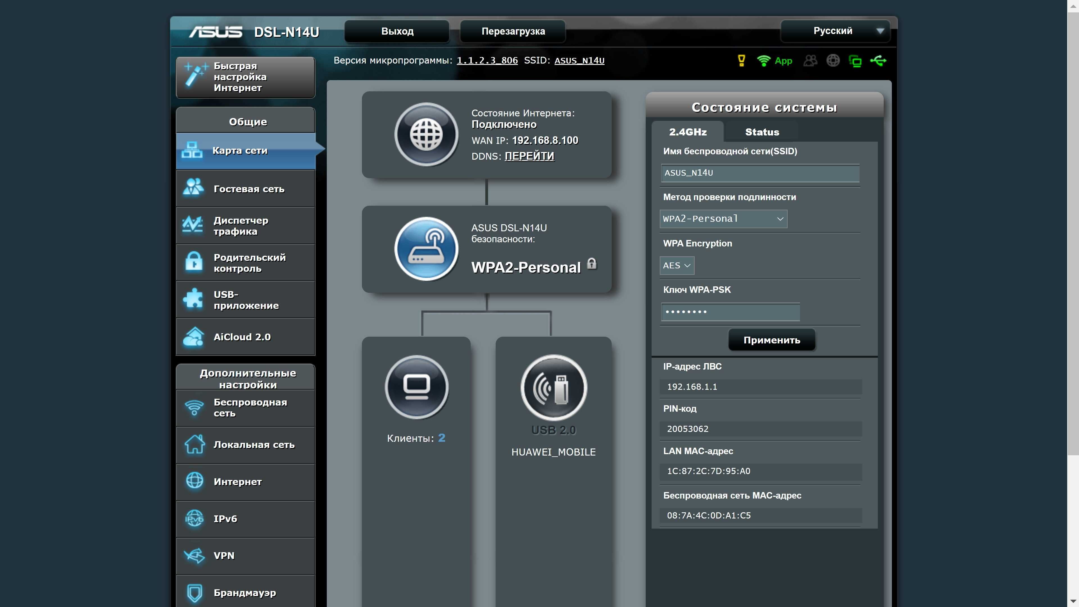Screen dimensions: 1079x607
Task: Click the App label in status bar
Action: coord(783,61)
